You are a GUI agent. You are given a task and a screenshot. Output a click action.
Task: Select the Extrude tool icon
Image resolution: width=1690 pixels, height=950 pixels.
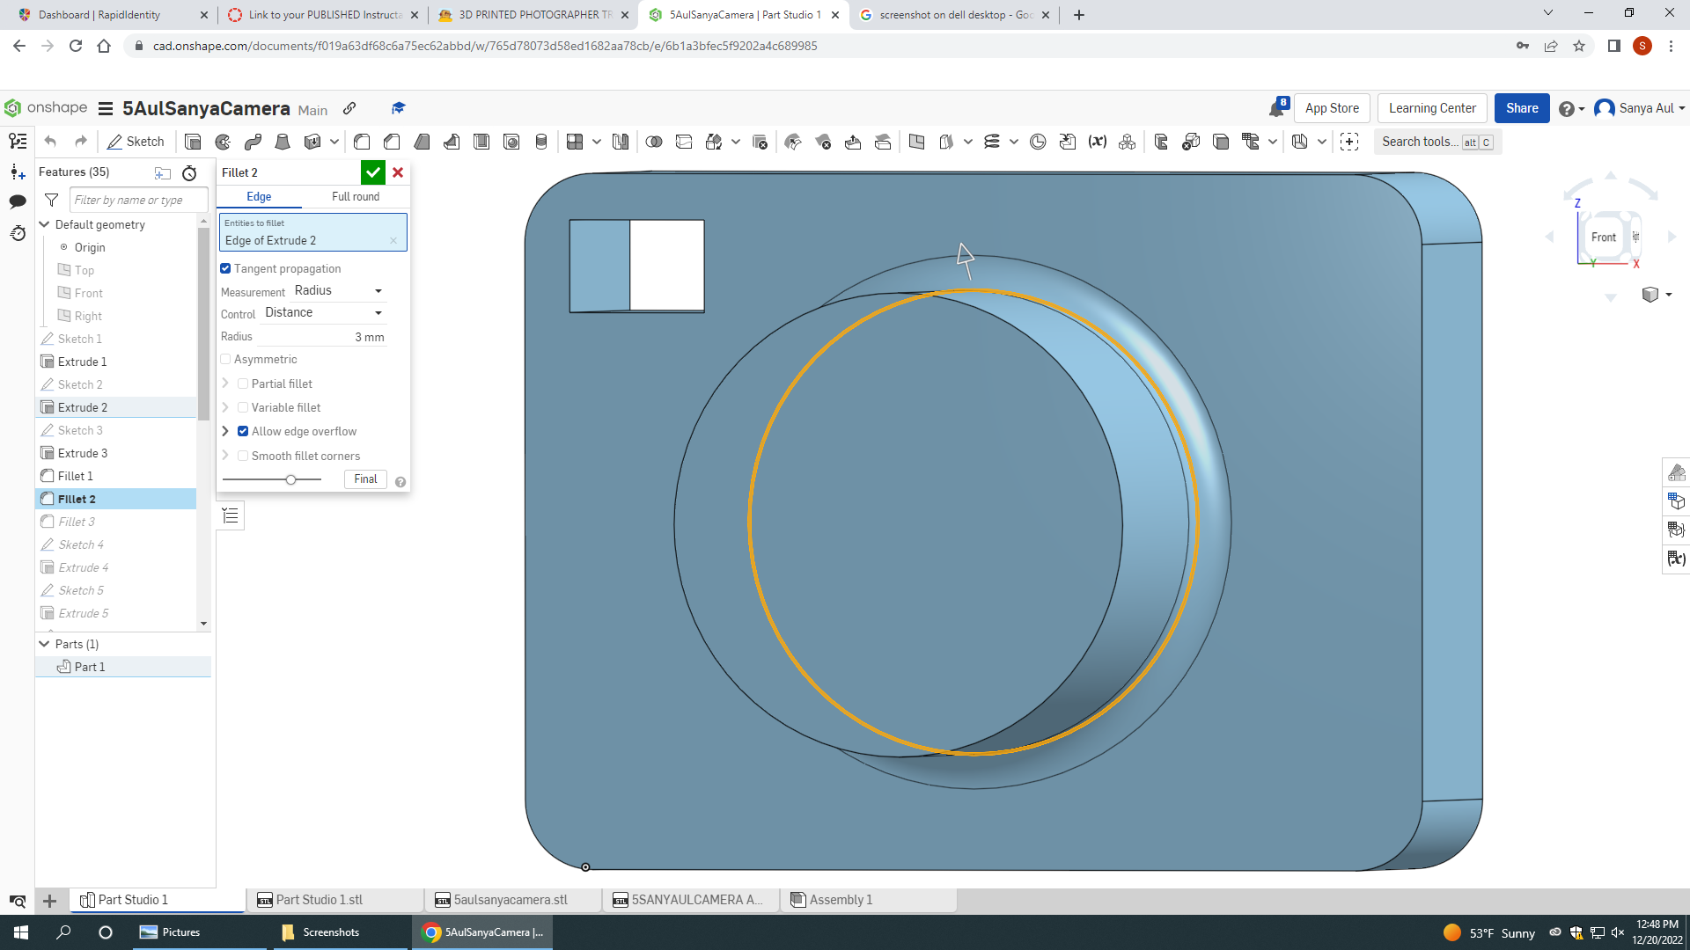[194, 141]
